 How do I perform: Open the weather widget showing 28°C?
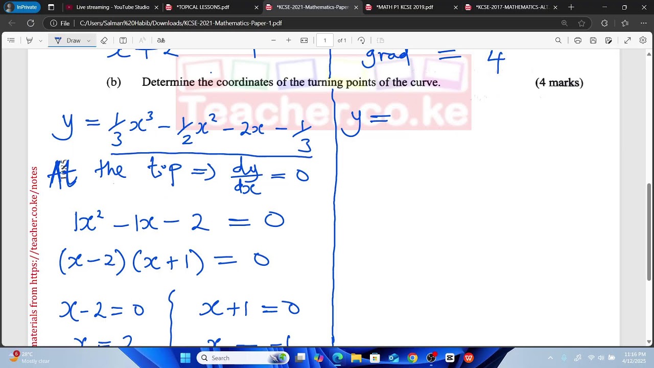[30, 357]
